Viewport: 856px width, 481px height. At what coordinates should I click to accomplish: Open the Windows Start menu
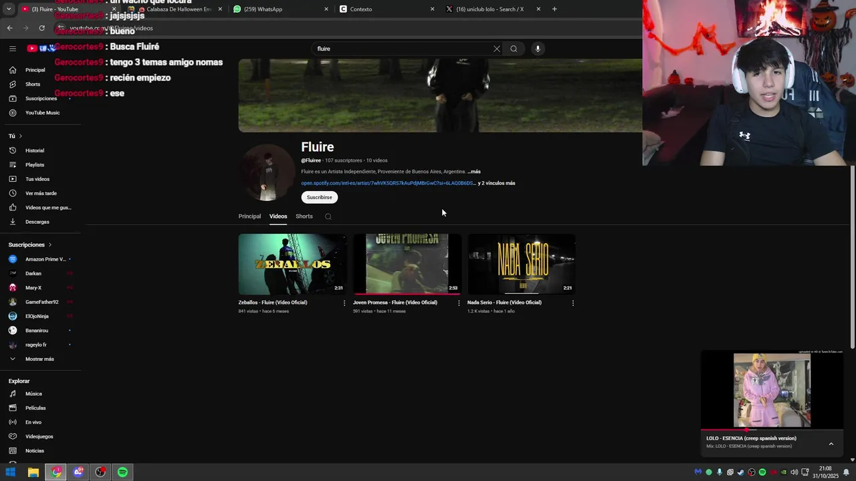(x=11, y=472)
